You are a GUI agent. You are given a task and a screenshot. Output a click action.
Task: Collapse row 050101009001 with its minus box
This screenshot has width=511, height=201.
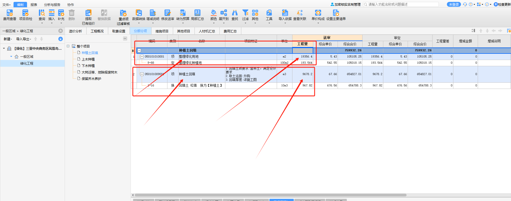[142, 74]
